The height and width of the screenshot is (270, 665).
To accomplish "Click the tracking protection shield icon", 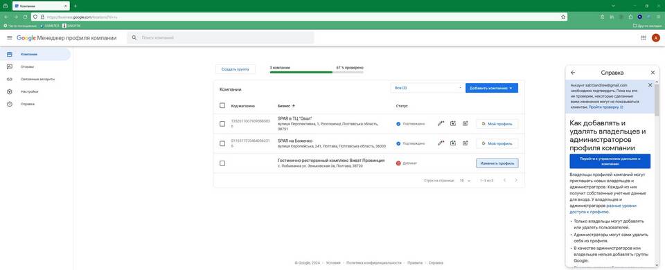I will (x=35, y=17).
